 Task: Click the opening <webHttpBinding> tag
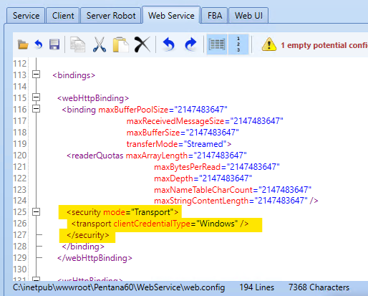click(x=93, y=98)
